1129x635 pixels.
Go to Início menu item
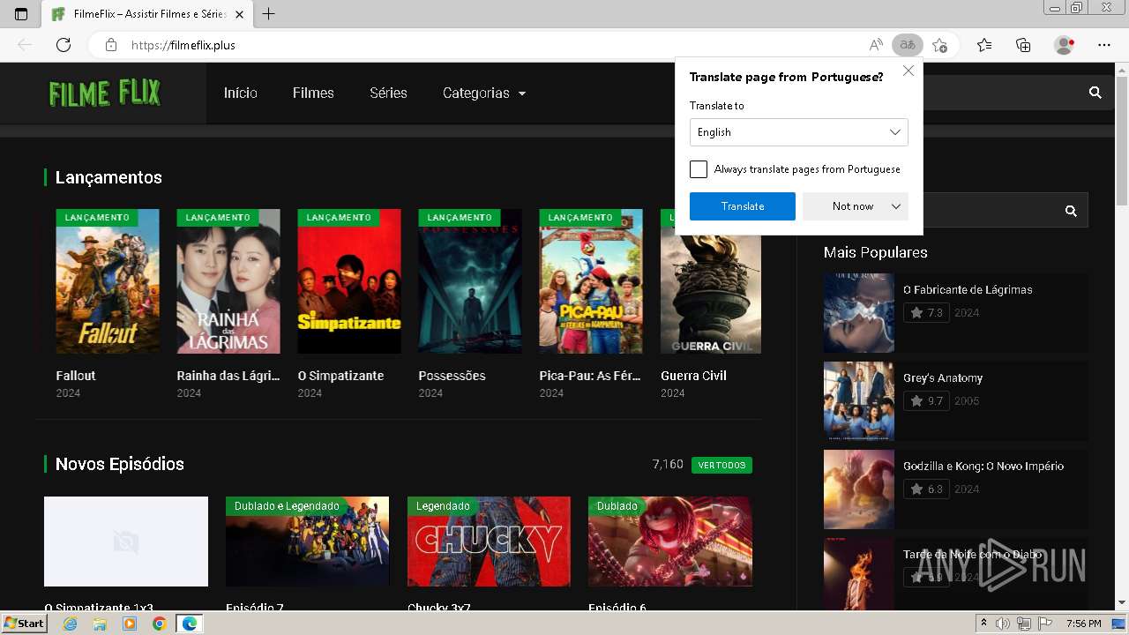tap(241, 93)
